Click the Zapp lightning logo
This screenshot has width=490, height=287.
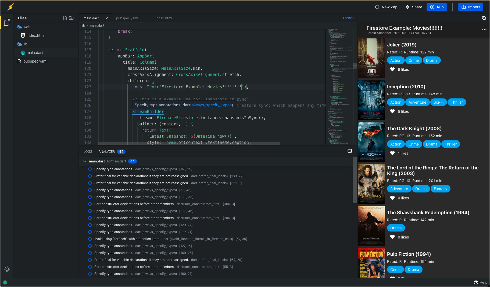point(10,7)
